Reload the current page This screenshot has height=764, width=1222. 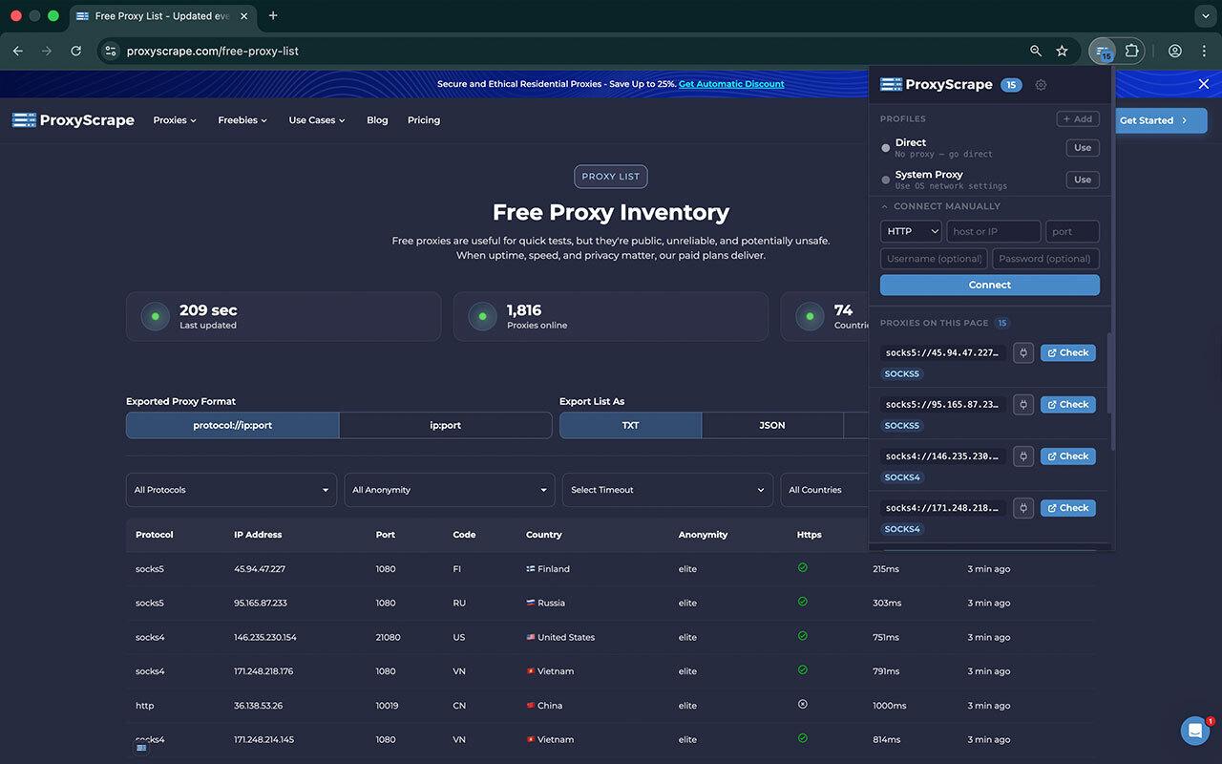pyautogui.click(x=76, y=51)
